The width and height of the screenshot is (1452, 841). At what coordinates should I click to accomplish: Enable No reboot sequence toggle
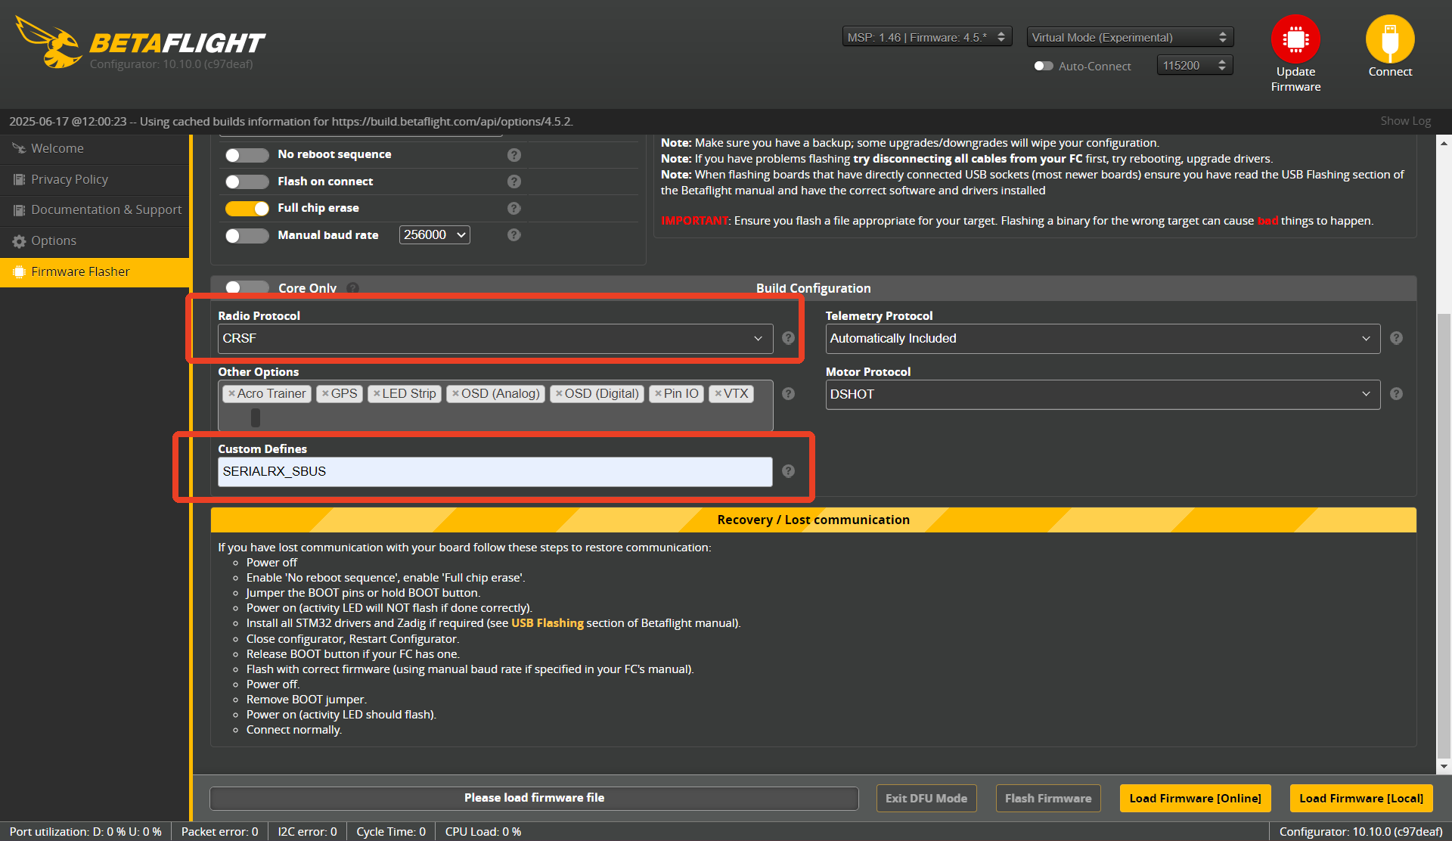point(247,155)
